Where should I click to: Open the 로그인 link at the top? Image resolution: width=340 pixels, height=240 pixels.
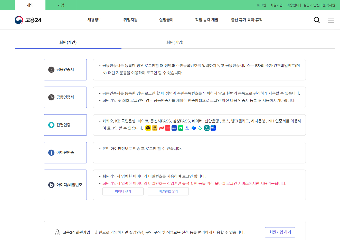pos(261,5)
